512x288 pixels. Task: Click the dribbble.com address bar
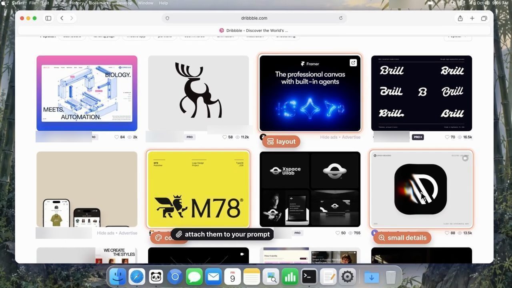(254, 18)
